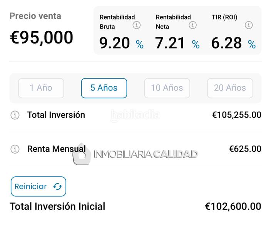Select the 1 Año period
This screenshot has height=231, width=271.
(x=41, y=88)
